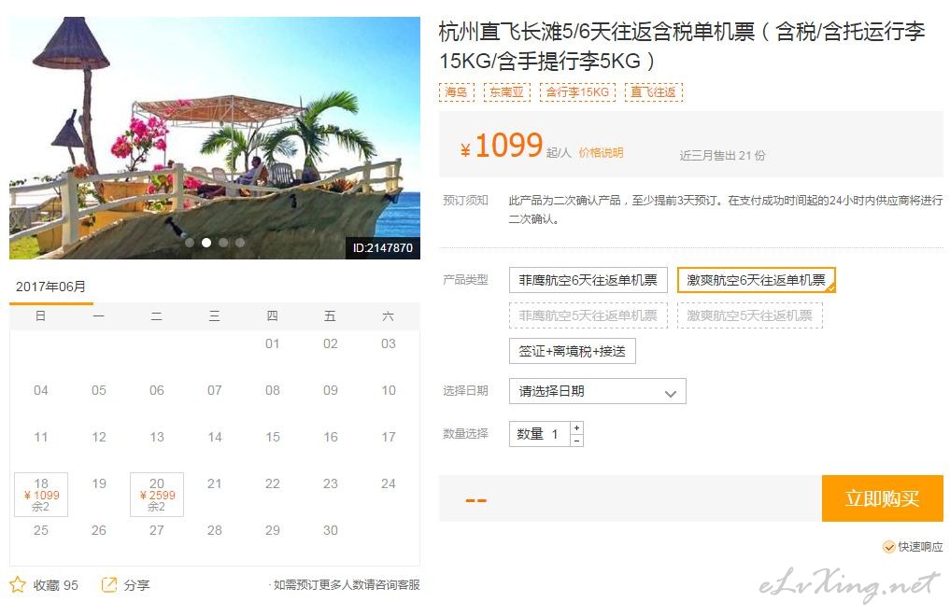
Task: Select 菲鹰航空6天往返单机票 product type
Action: 588,280
